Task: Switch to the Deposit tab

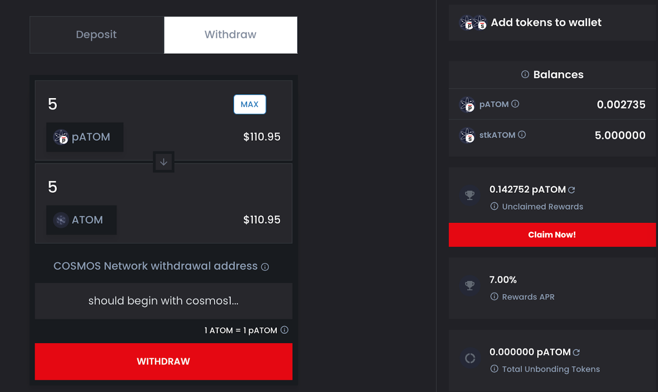Action: point(97,35)
